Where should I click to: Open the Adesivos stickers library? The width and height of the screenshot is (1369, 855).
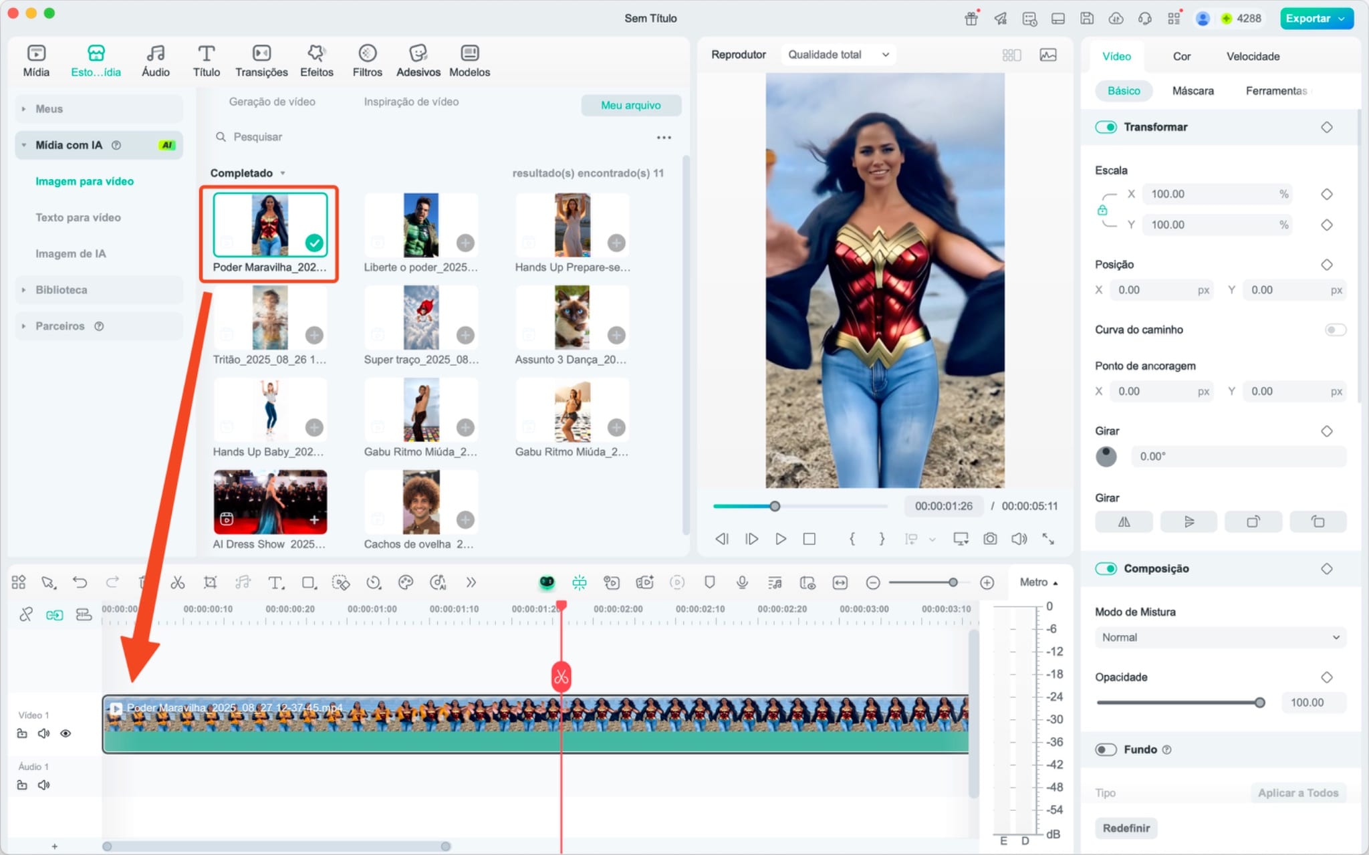[x=418, y=60]
